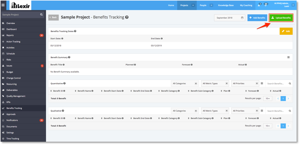Image resolution: width=300 pixels, height=145 pixels.
Task: Open Qualitative All Priorities dropdown
Action: [245, 111]
